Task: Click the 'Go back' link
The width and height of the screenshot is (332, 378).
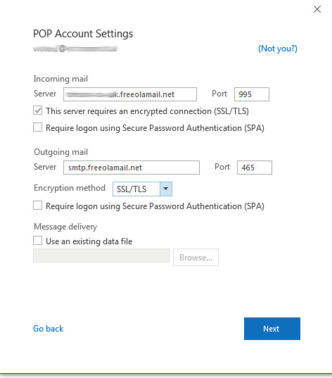Action: (x=49, y=329)
